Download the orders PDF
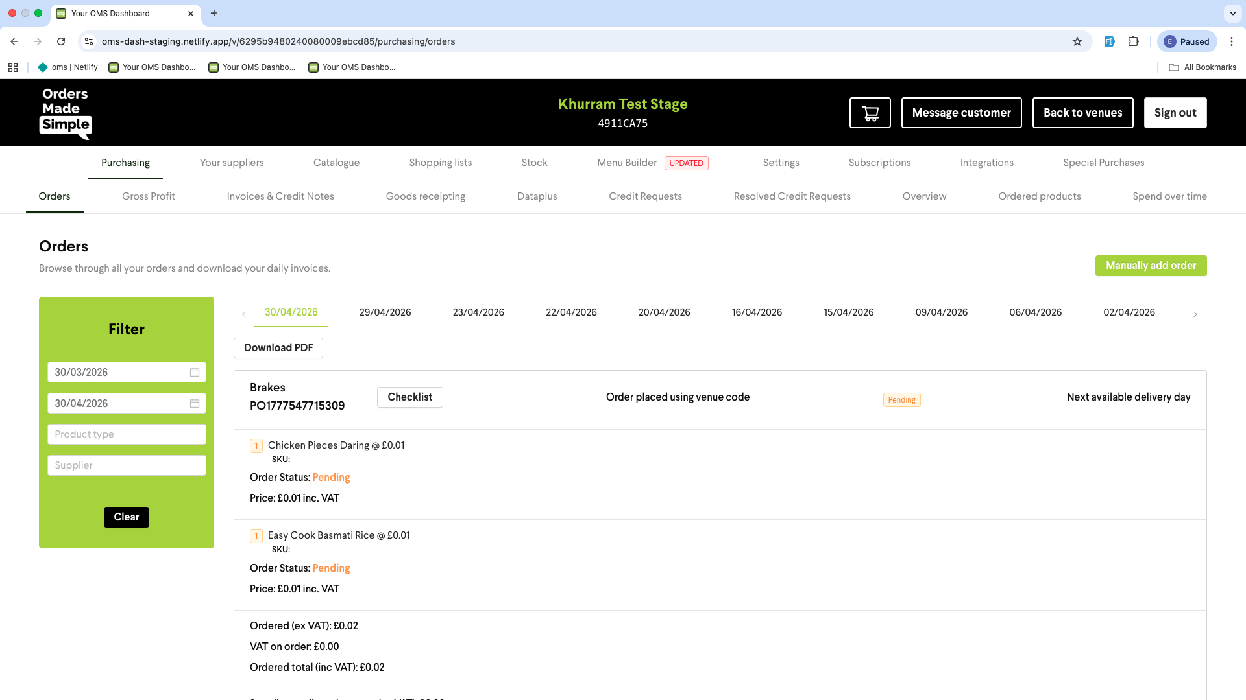 point(278,348)
